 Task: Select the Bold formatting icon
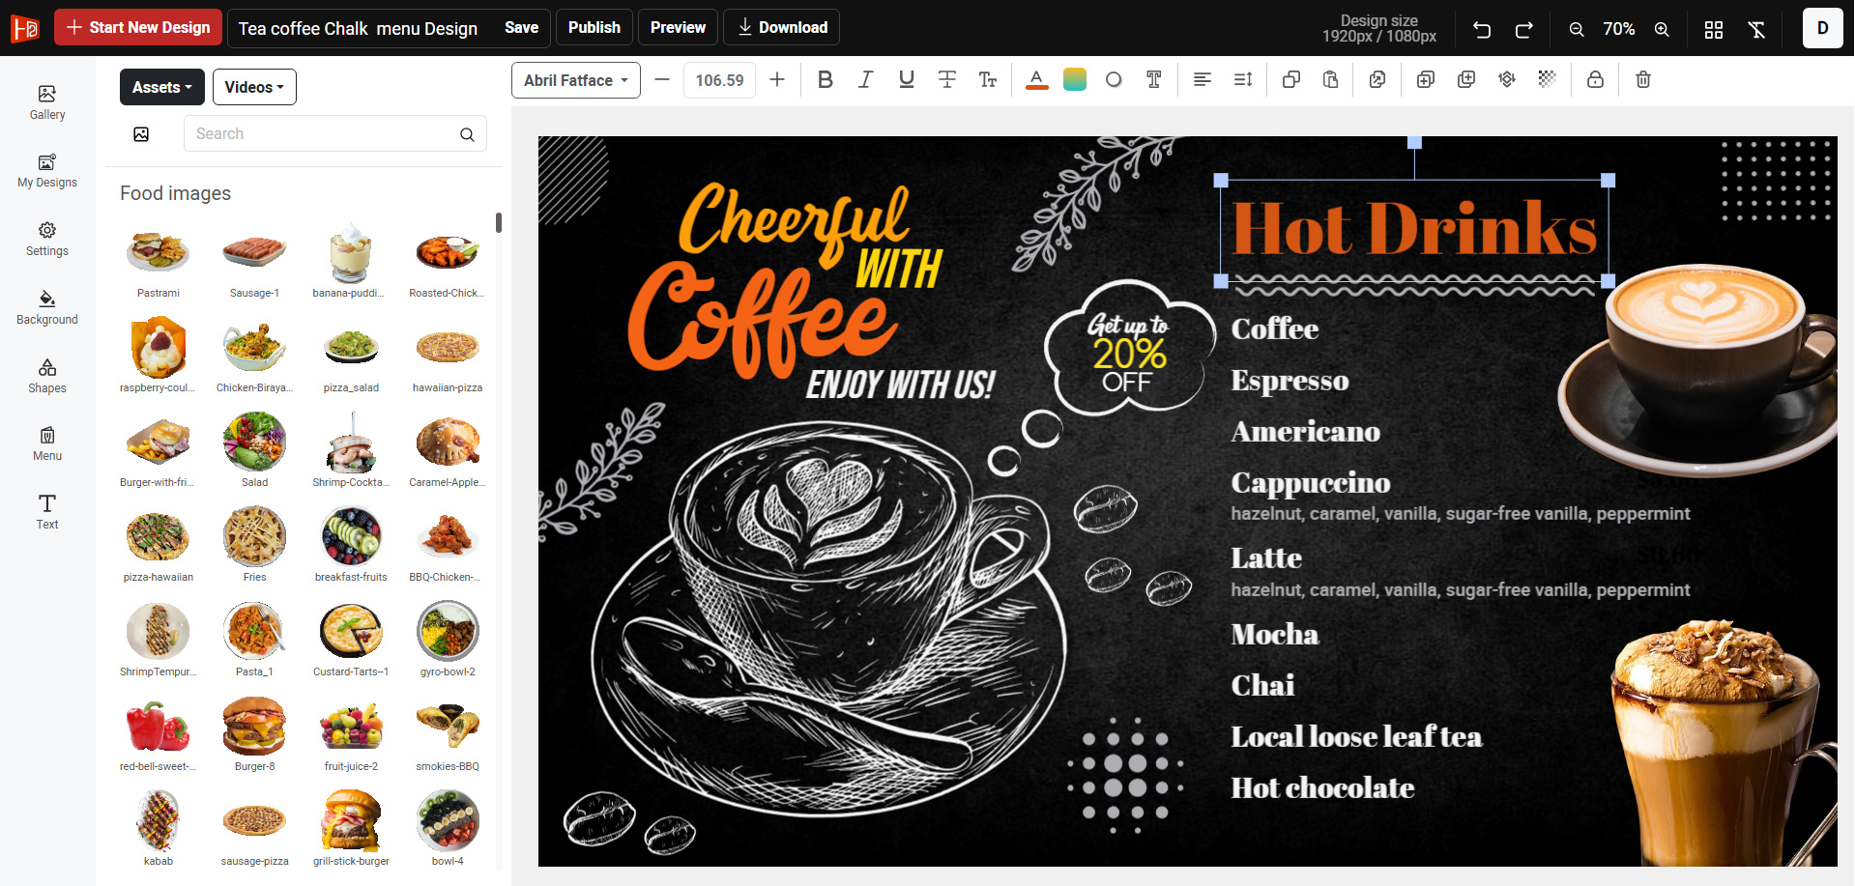tap(825, 79)
